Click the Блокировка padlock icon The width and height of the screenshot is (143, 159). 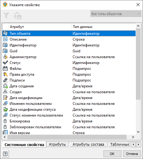pos(5,121)
